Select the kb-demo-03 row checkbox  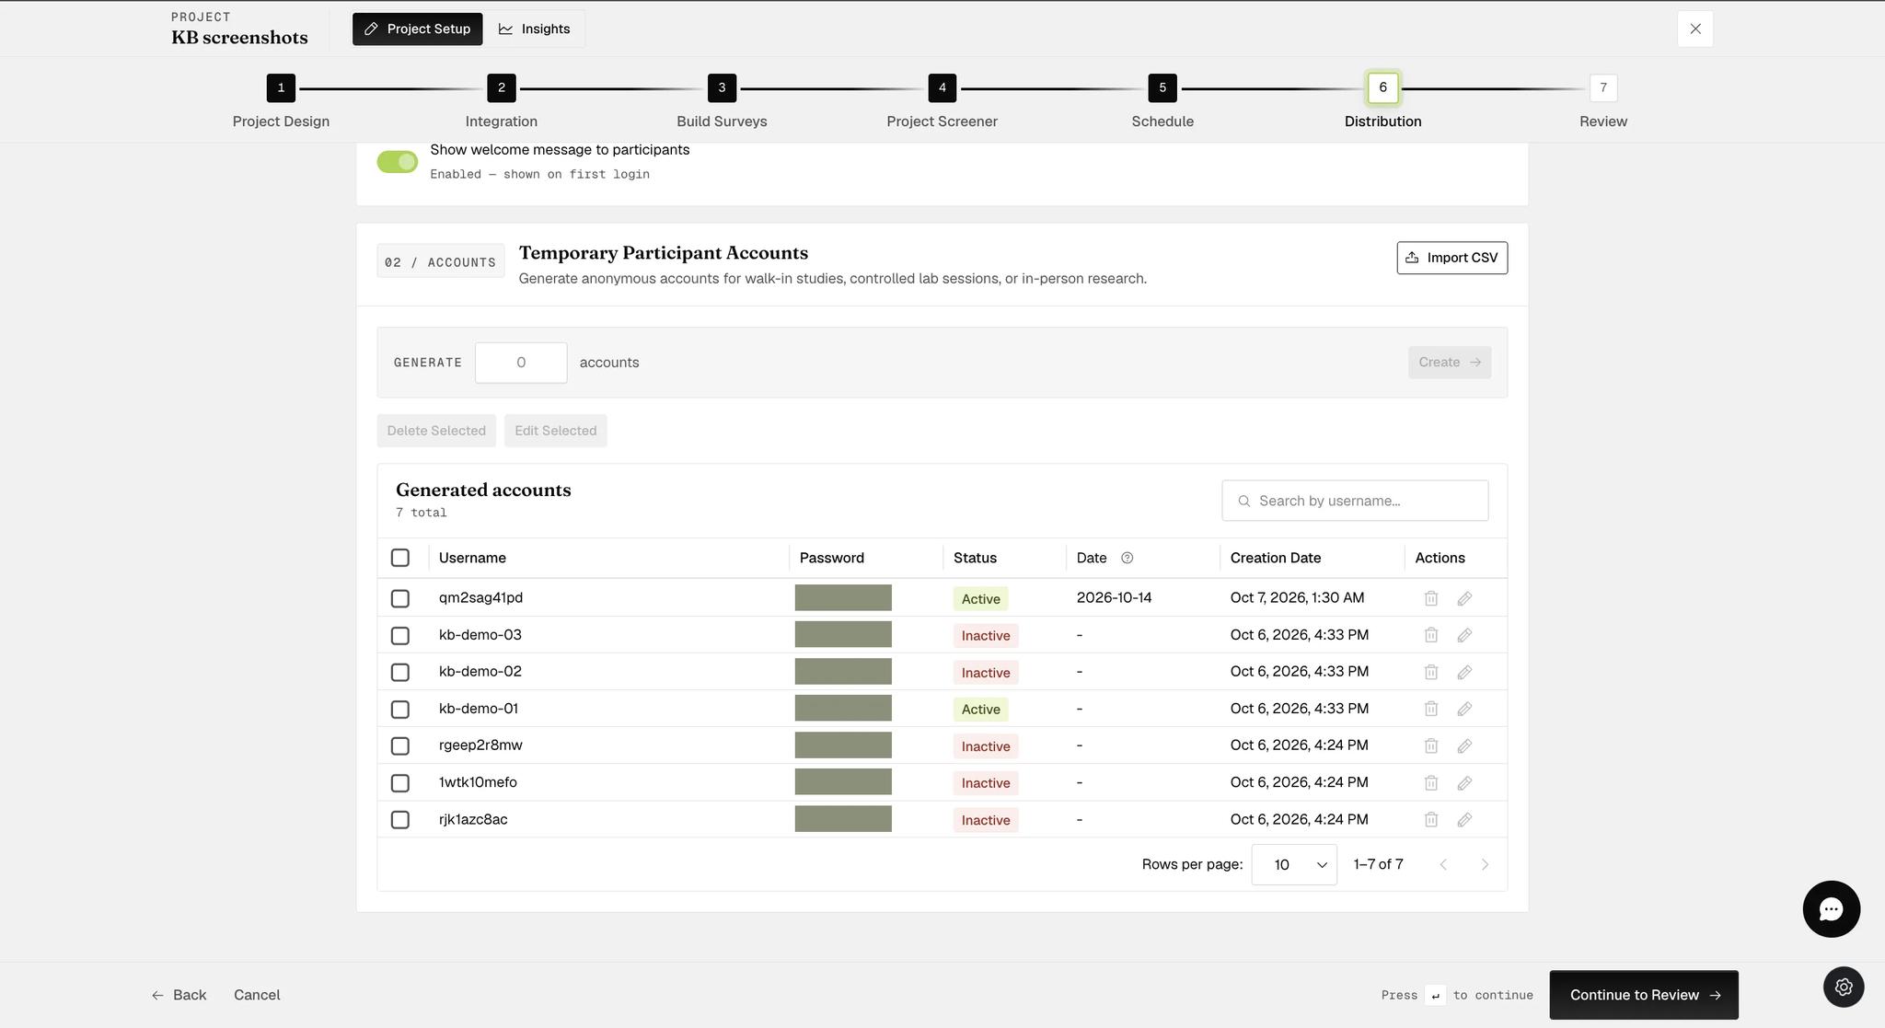399,635
